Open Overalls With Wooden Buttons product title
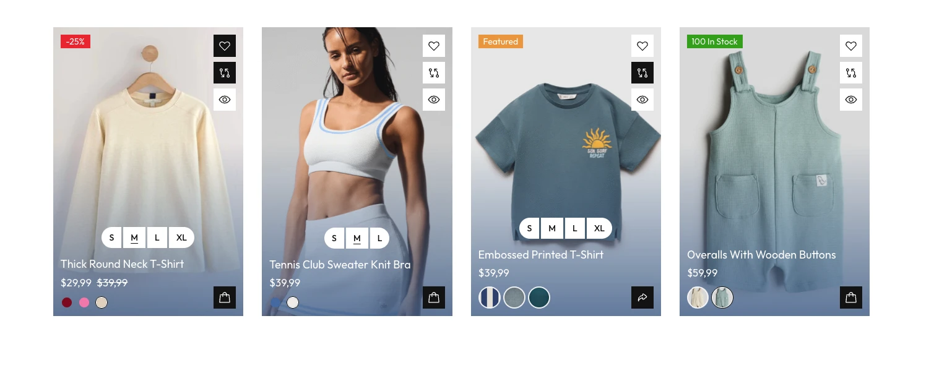 point(761,255)
